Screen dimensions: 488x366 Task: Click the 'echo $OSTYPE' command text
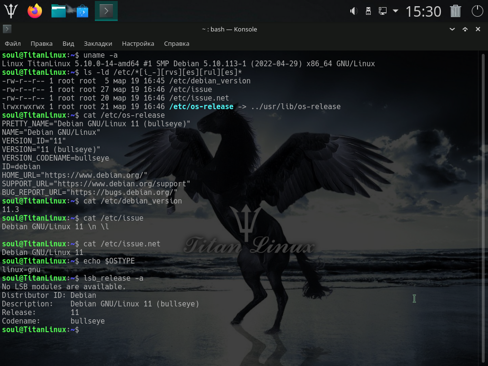[109, 261]
